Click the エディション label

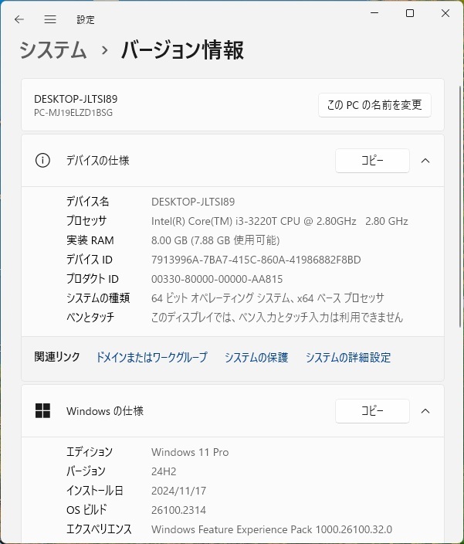pos(90,452)
